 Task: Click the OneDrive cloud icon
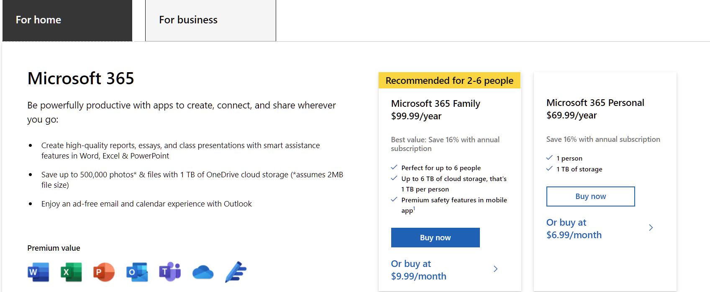(x=203, y=273)
